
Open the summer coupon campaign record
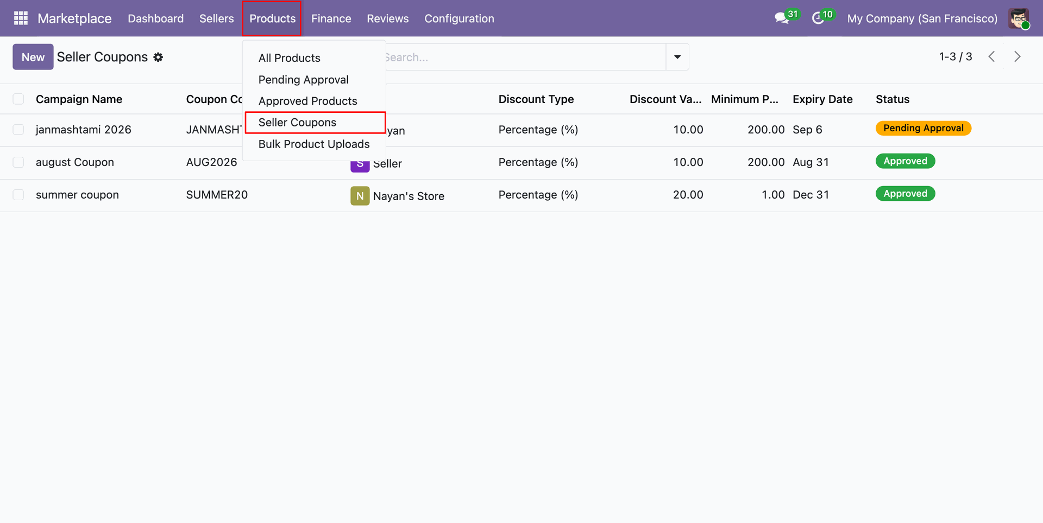77,195
